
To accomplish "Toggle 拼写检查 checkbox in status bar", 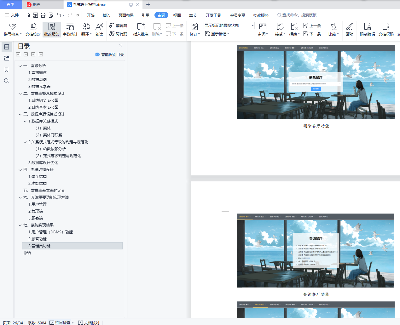I will pos(52,323).
